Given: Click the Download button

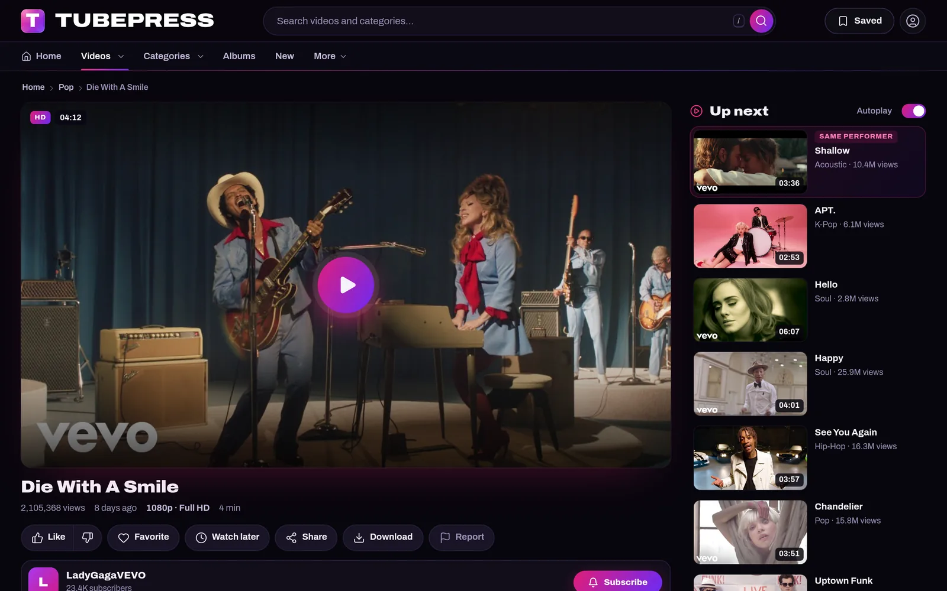Looking at the screenshot, I should coord(383,537).
